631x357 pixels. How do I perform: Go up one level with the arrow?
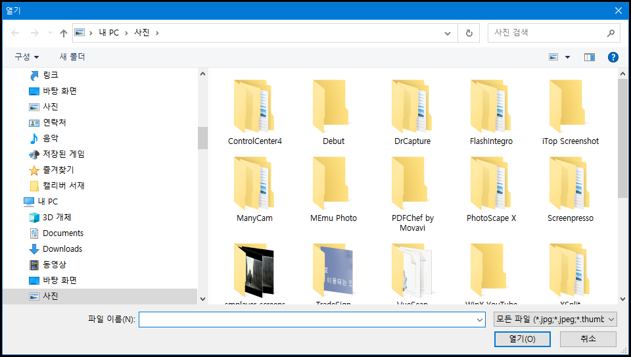click(x=64, y=33)
